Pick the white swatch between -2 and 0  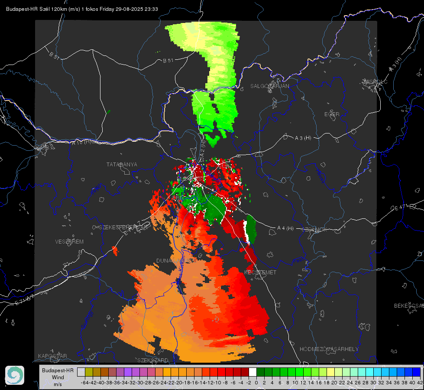252,372
